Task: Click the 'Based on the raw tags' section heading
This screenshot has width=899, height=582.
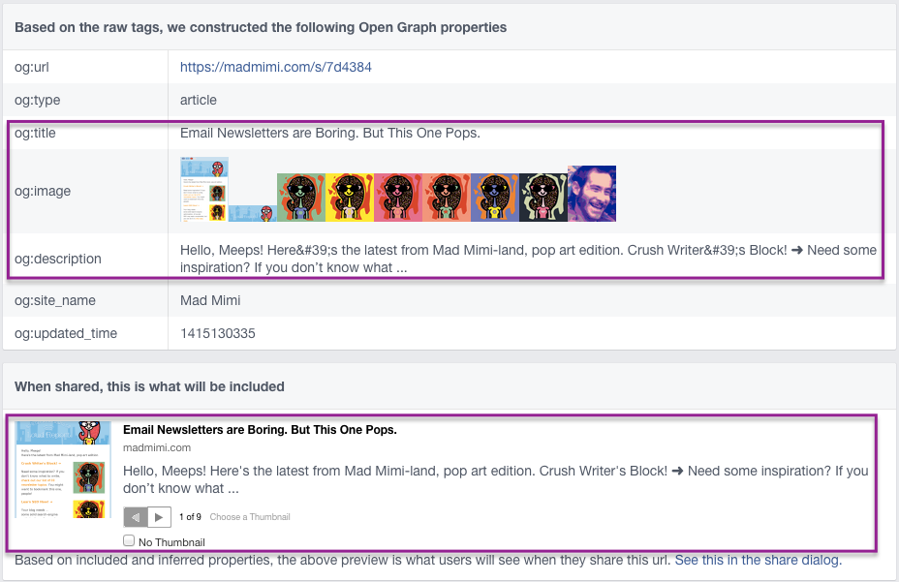Action: (261, 27)
